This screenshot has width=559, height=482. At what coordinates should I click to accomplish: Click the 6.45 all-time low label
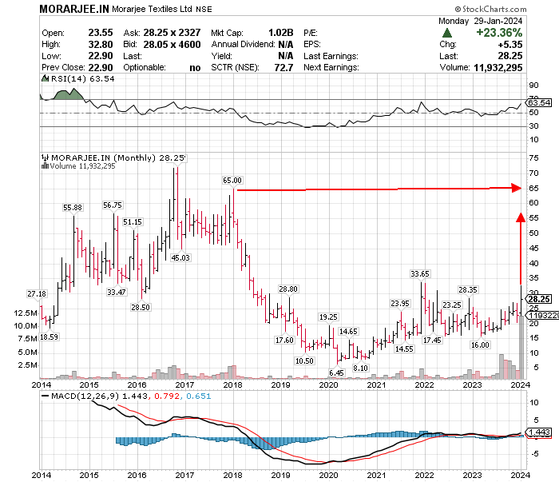[336, 372]
